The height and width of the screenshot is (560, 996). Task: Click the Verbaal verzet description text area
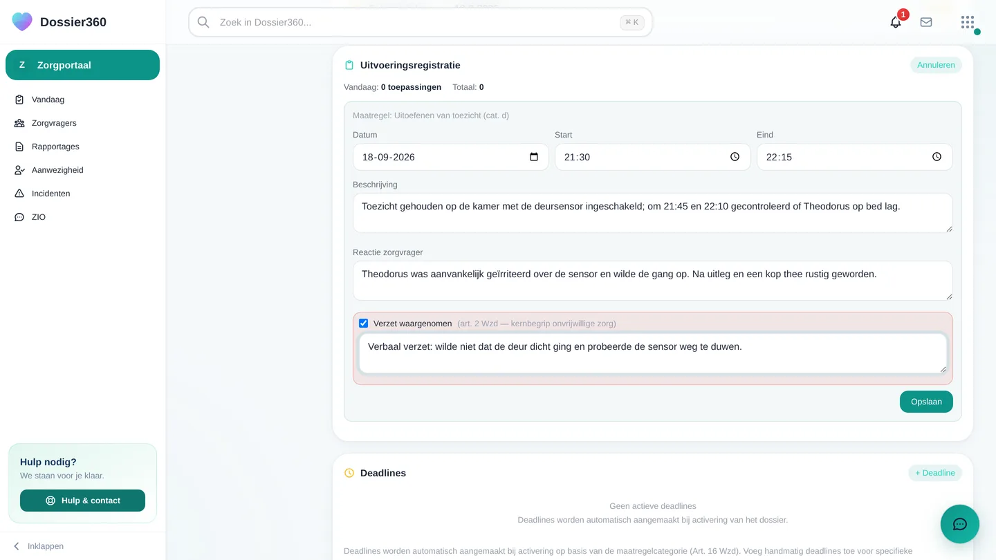pyautogui.click(x=652, y=353)
